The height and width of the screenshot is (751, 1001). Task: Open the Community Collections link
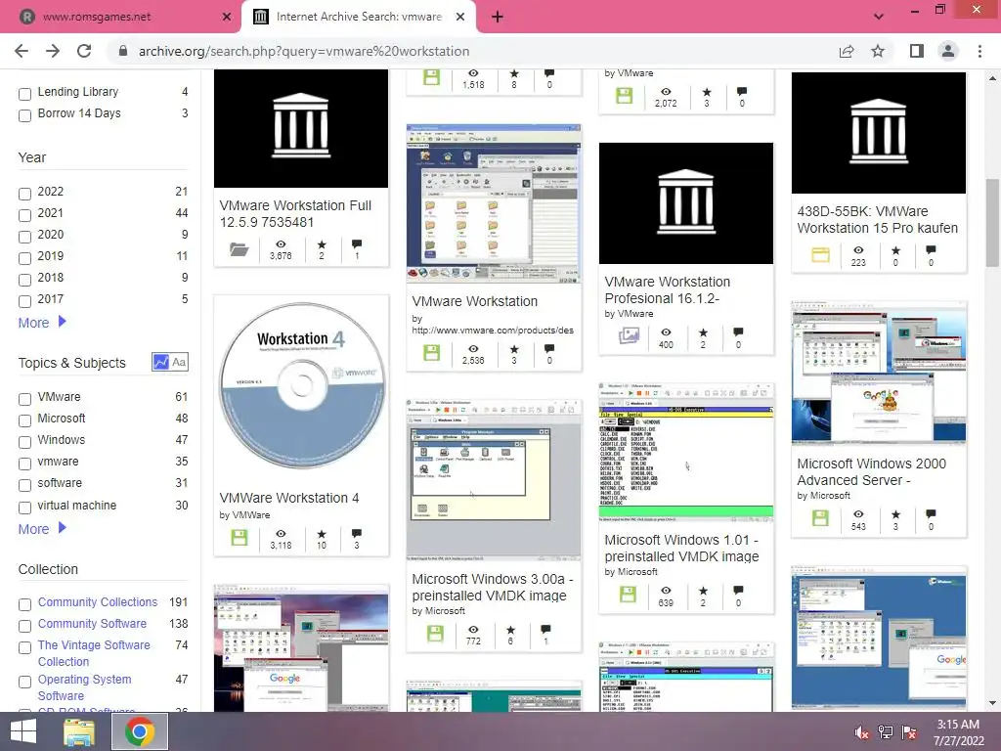coord(98,601)
